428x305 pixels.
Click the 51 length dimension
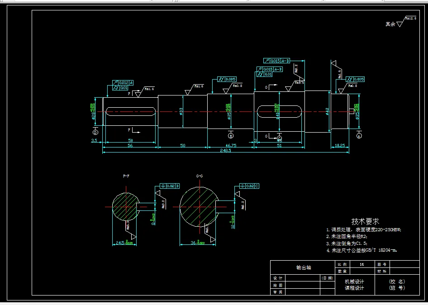[x=279, y=146]
